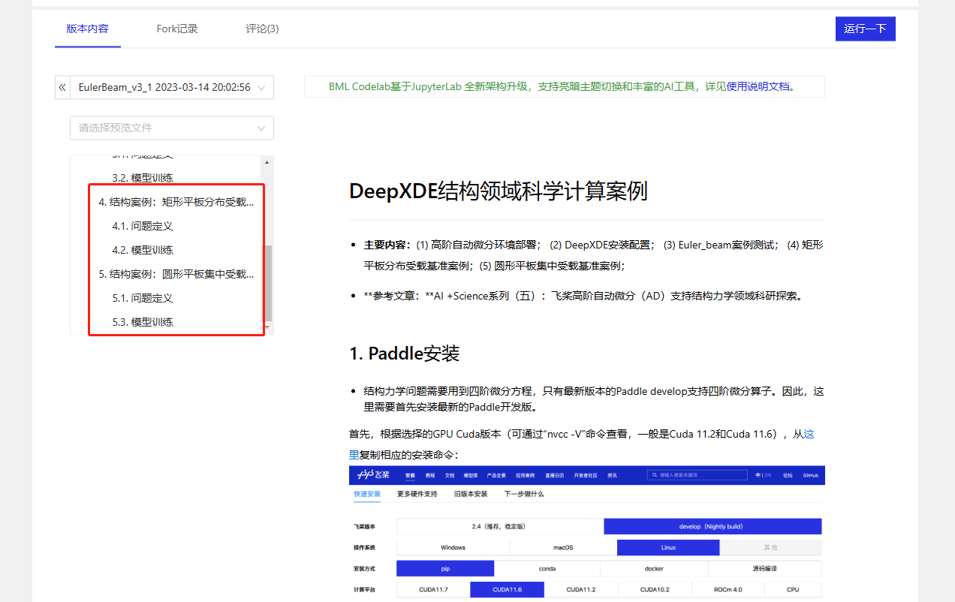Select the docker install option
The height and width of the screenshot is (602, 955).
tap(655, 568)
